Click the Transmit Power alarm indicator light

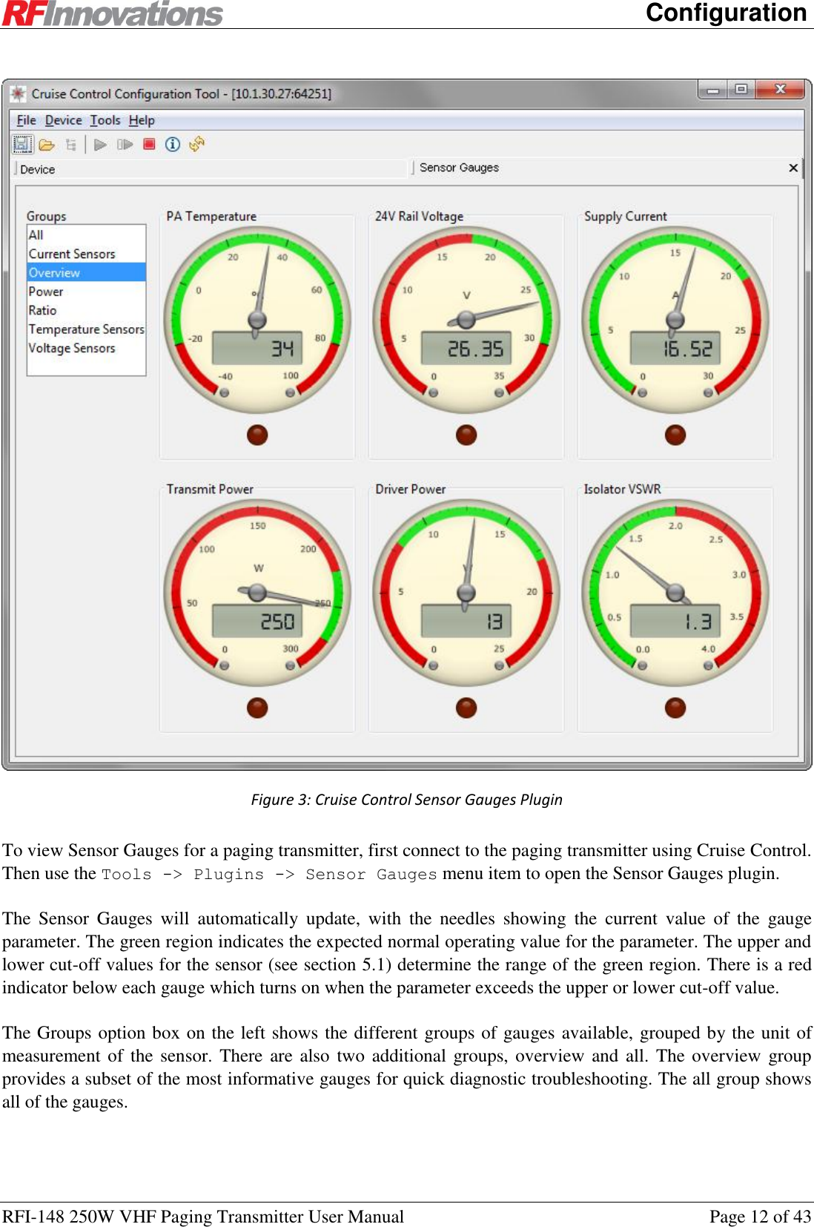(x=257, y=708)
